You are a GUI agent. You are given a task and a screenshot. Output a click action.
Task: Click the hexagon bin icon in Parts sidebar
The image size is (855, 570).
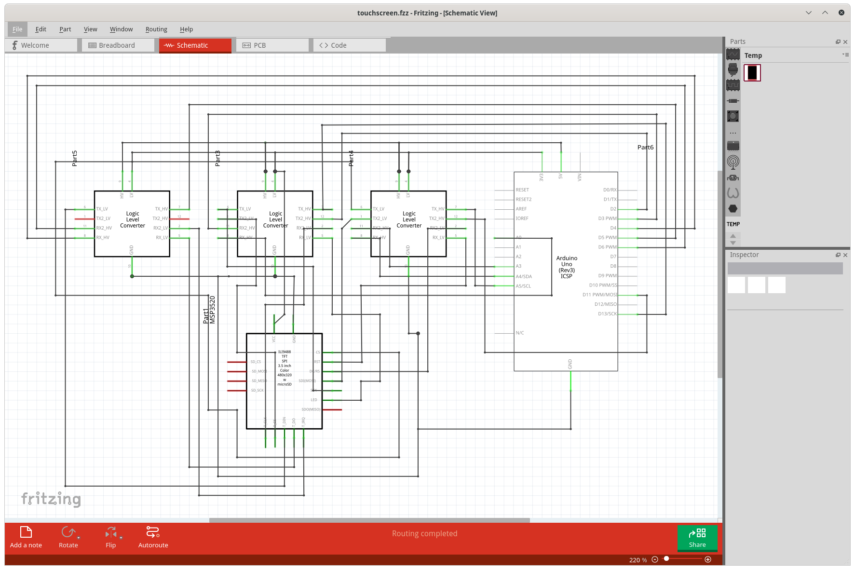coord(733,209)
